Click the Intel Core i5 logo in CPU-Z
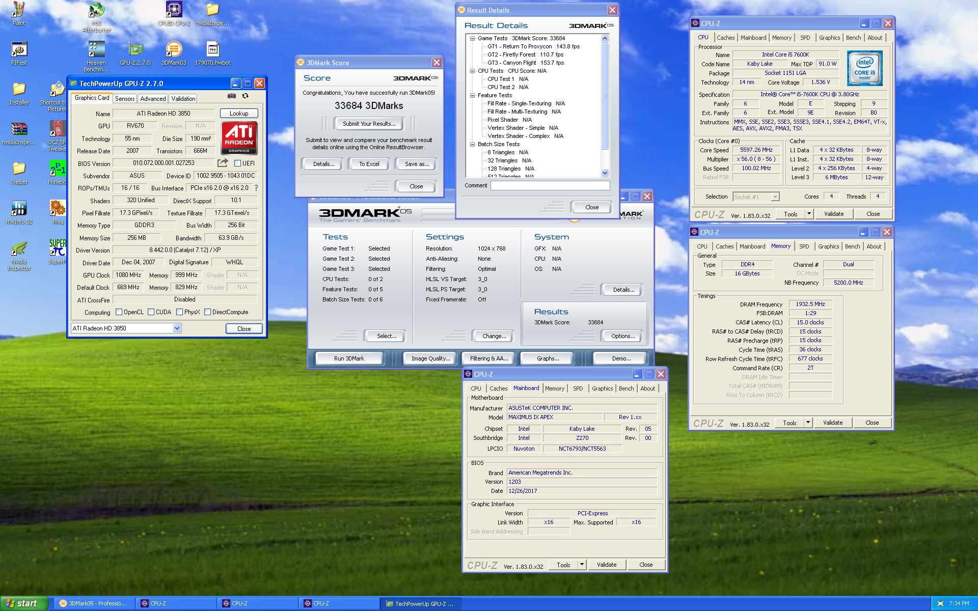 pyautogui.click(x=864, y=68)
